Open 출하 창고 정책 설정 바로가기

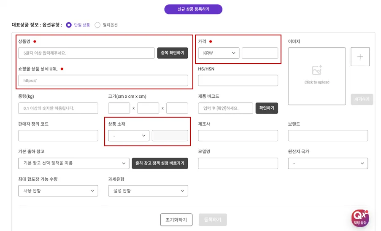(160, 163)
